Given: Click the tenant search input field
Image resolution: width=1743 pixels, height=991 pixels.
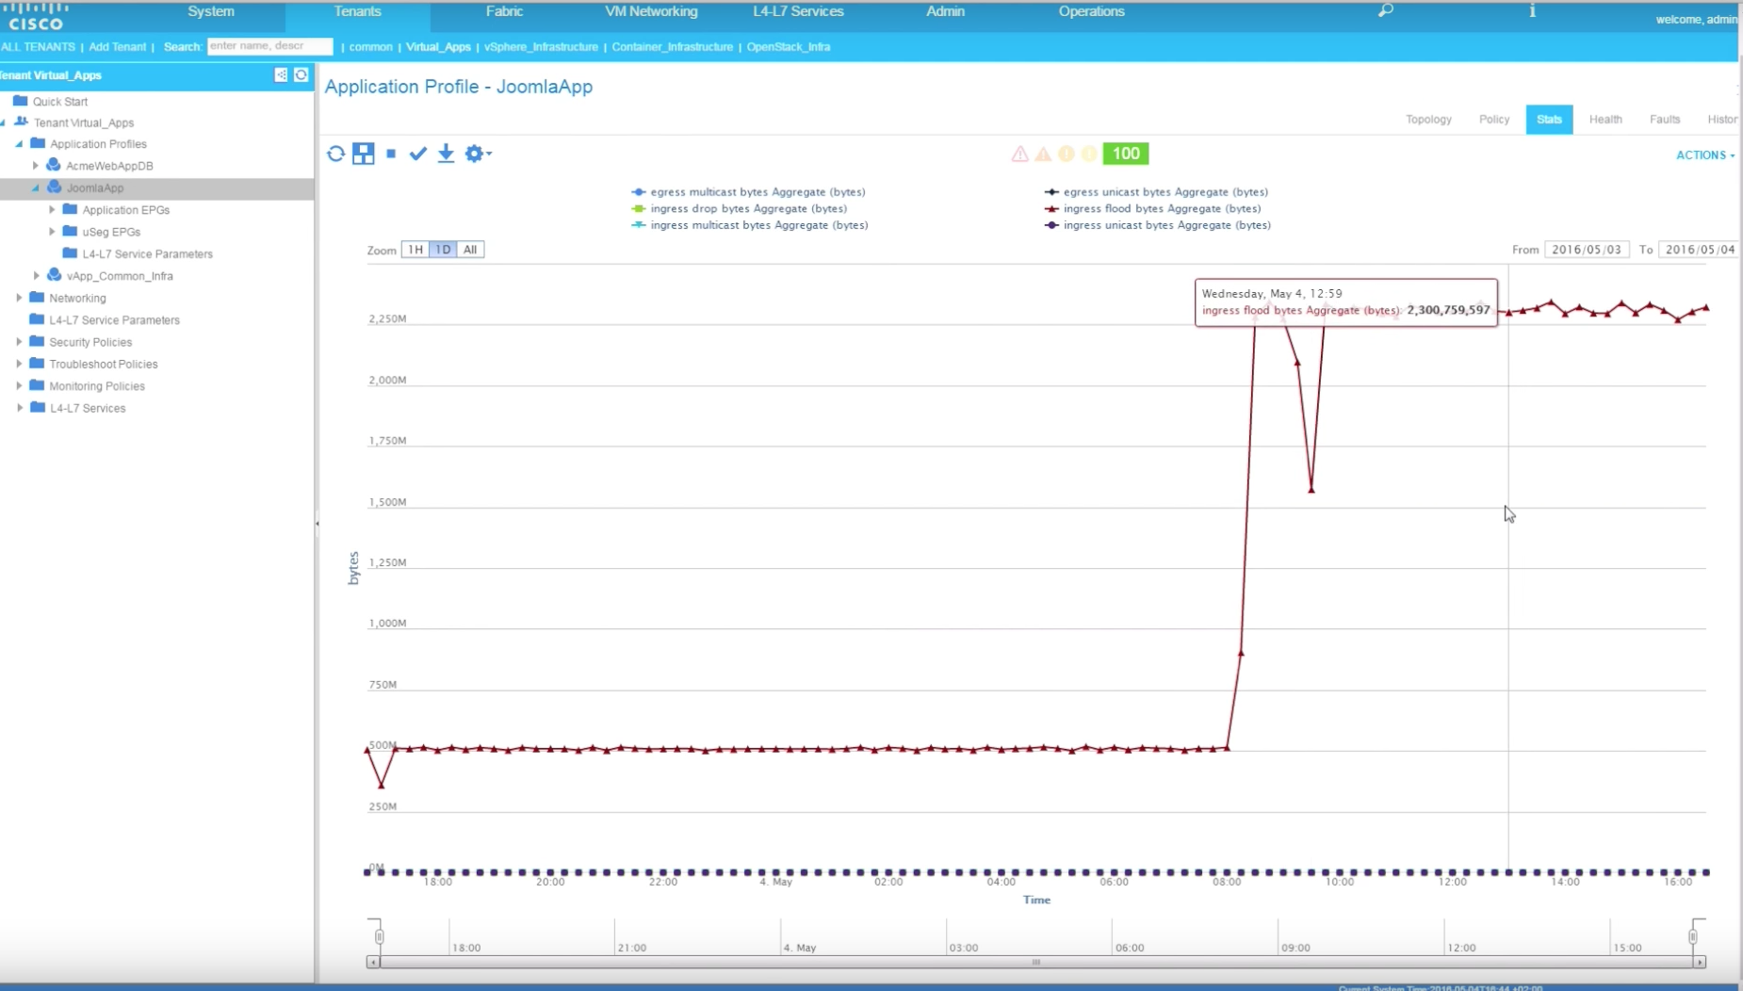Looking at the screenshot, I should [x=269, y=46].
